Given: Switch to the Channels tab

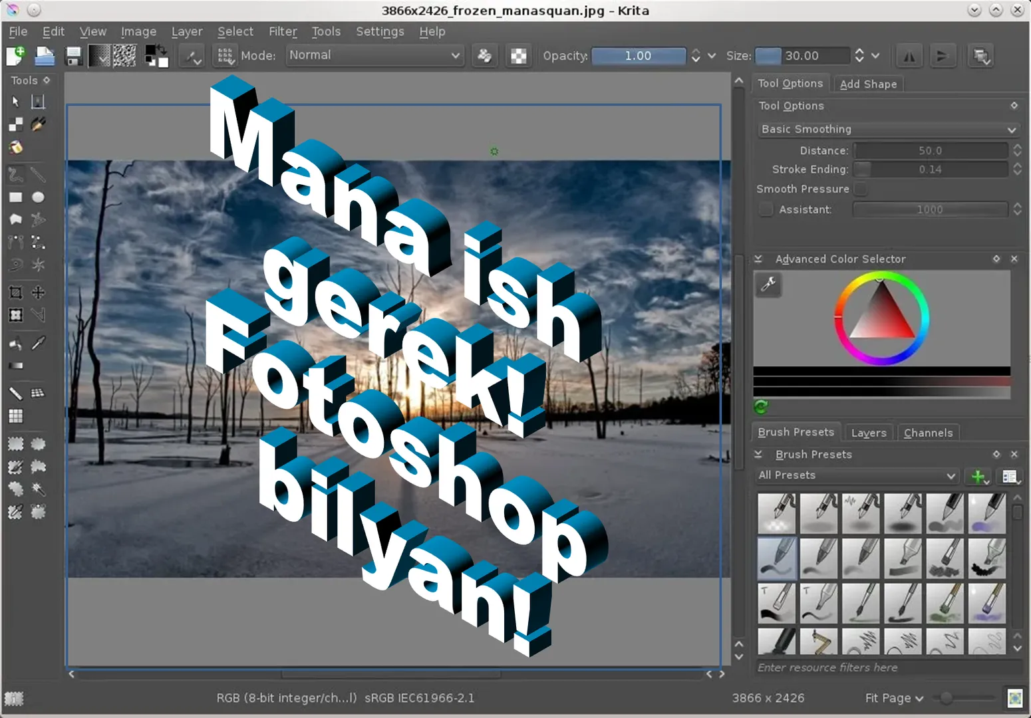Looking at the screenshot, I should click(928, 433).
